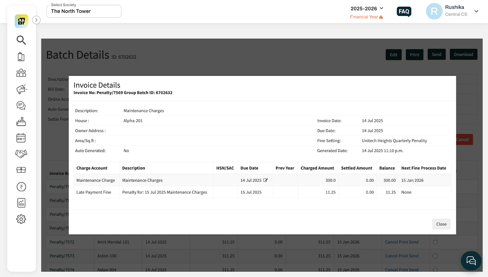Close the Invoice Details dialog
Image resolution: width=488 pixels, height=277 pixels.
click(441, 224)
